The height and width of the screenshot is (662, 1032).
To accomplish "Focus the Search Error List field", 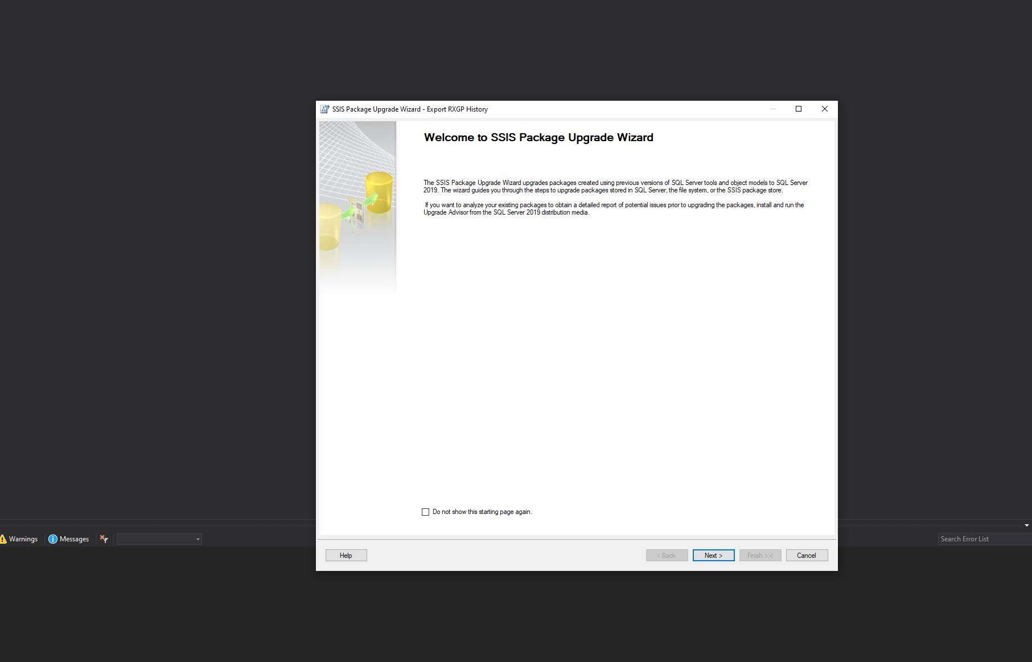I will point(984,539).
